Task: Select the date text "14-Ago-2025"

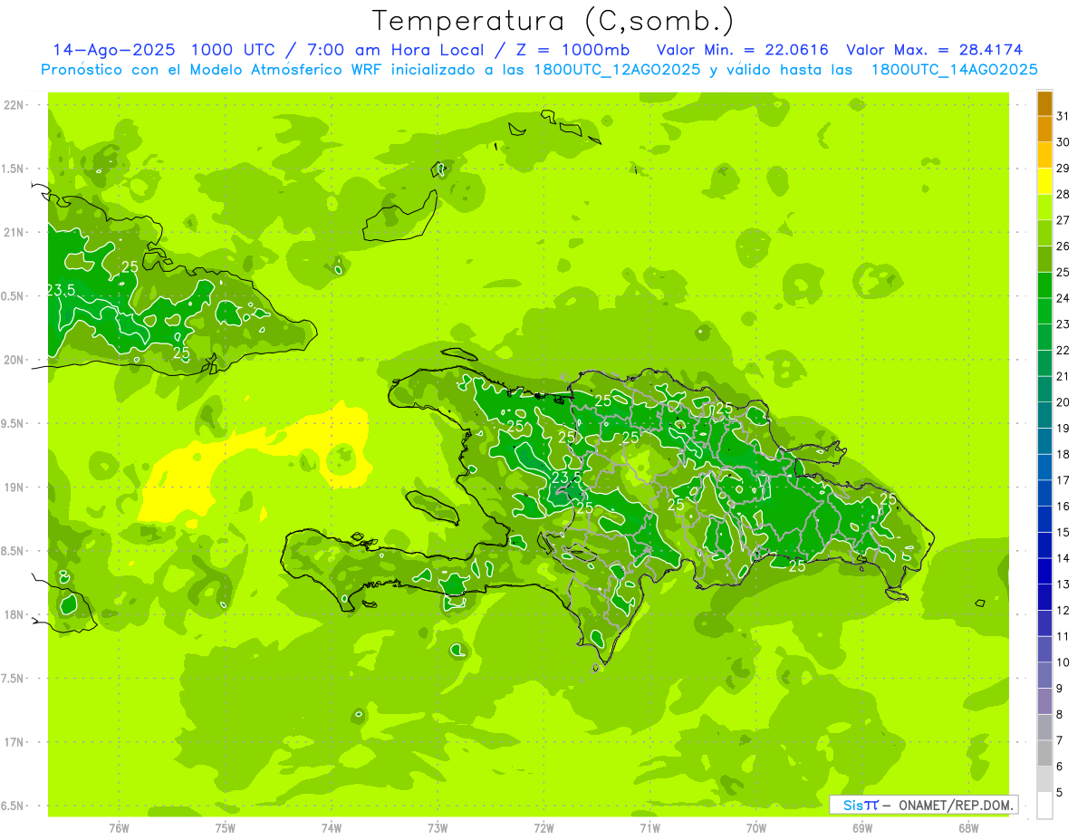Action: [x=111, y=50]
